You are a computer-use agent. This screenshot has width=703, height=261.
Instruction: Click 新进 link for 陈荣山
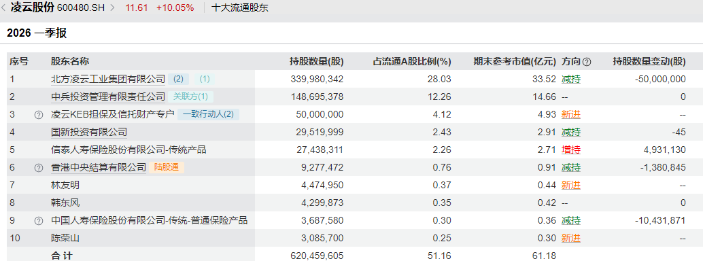coord(570,238)
